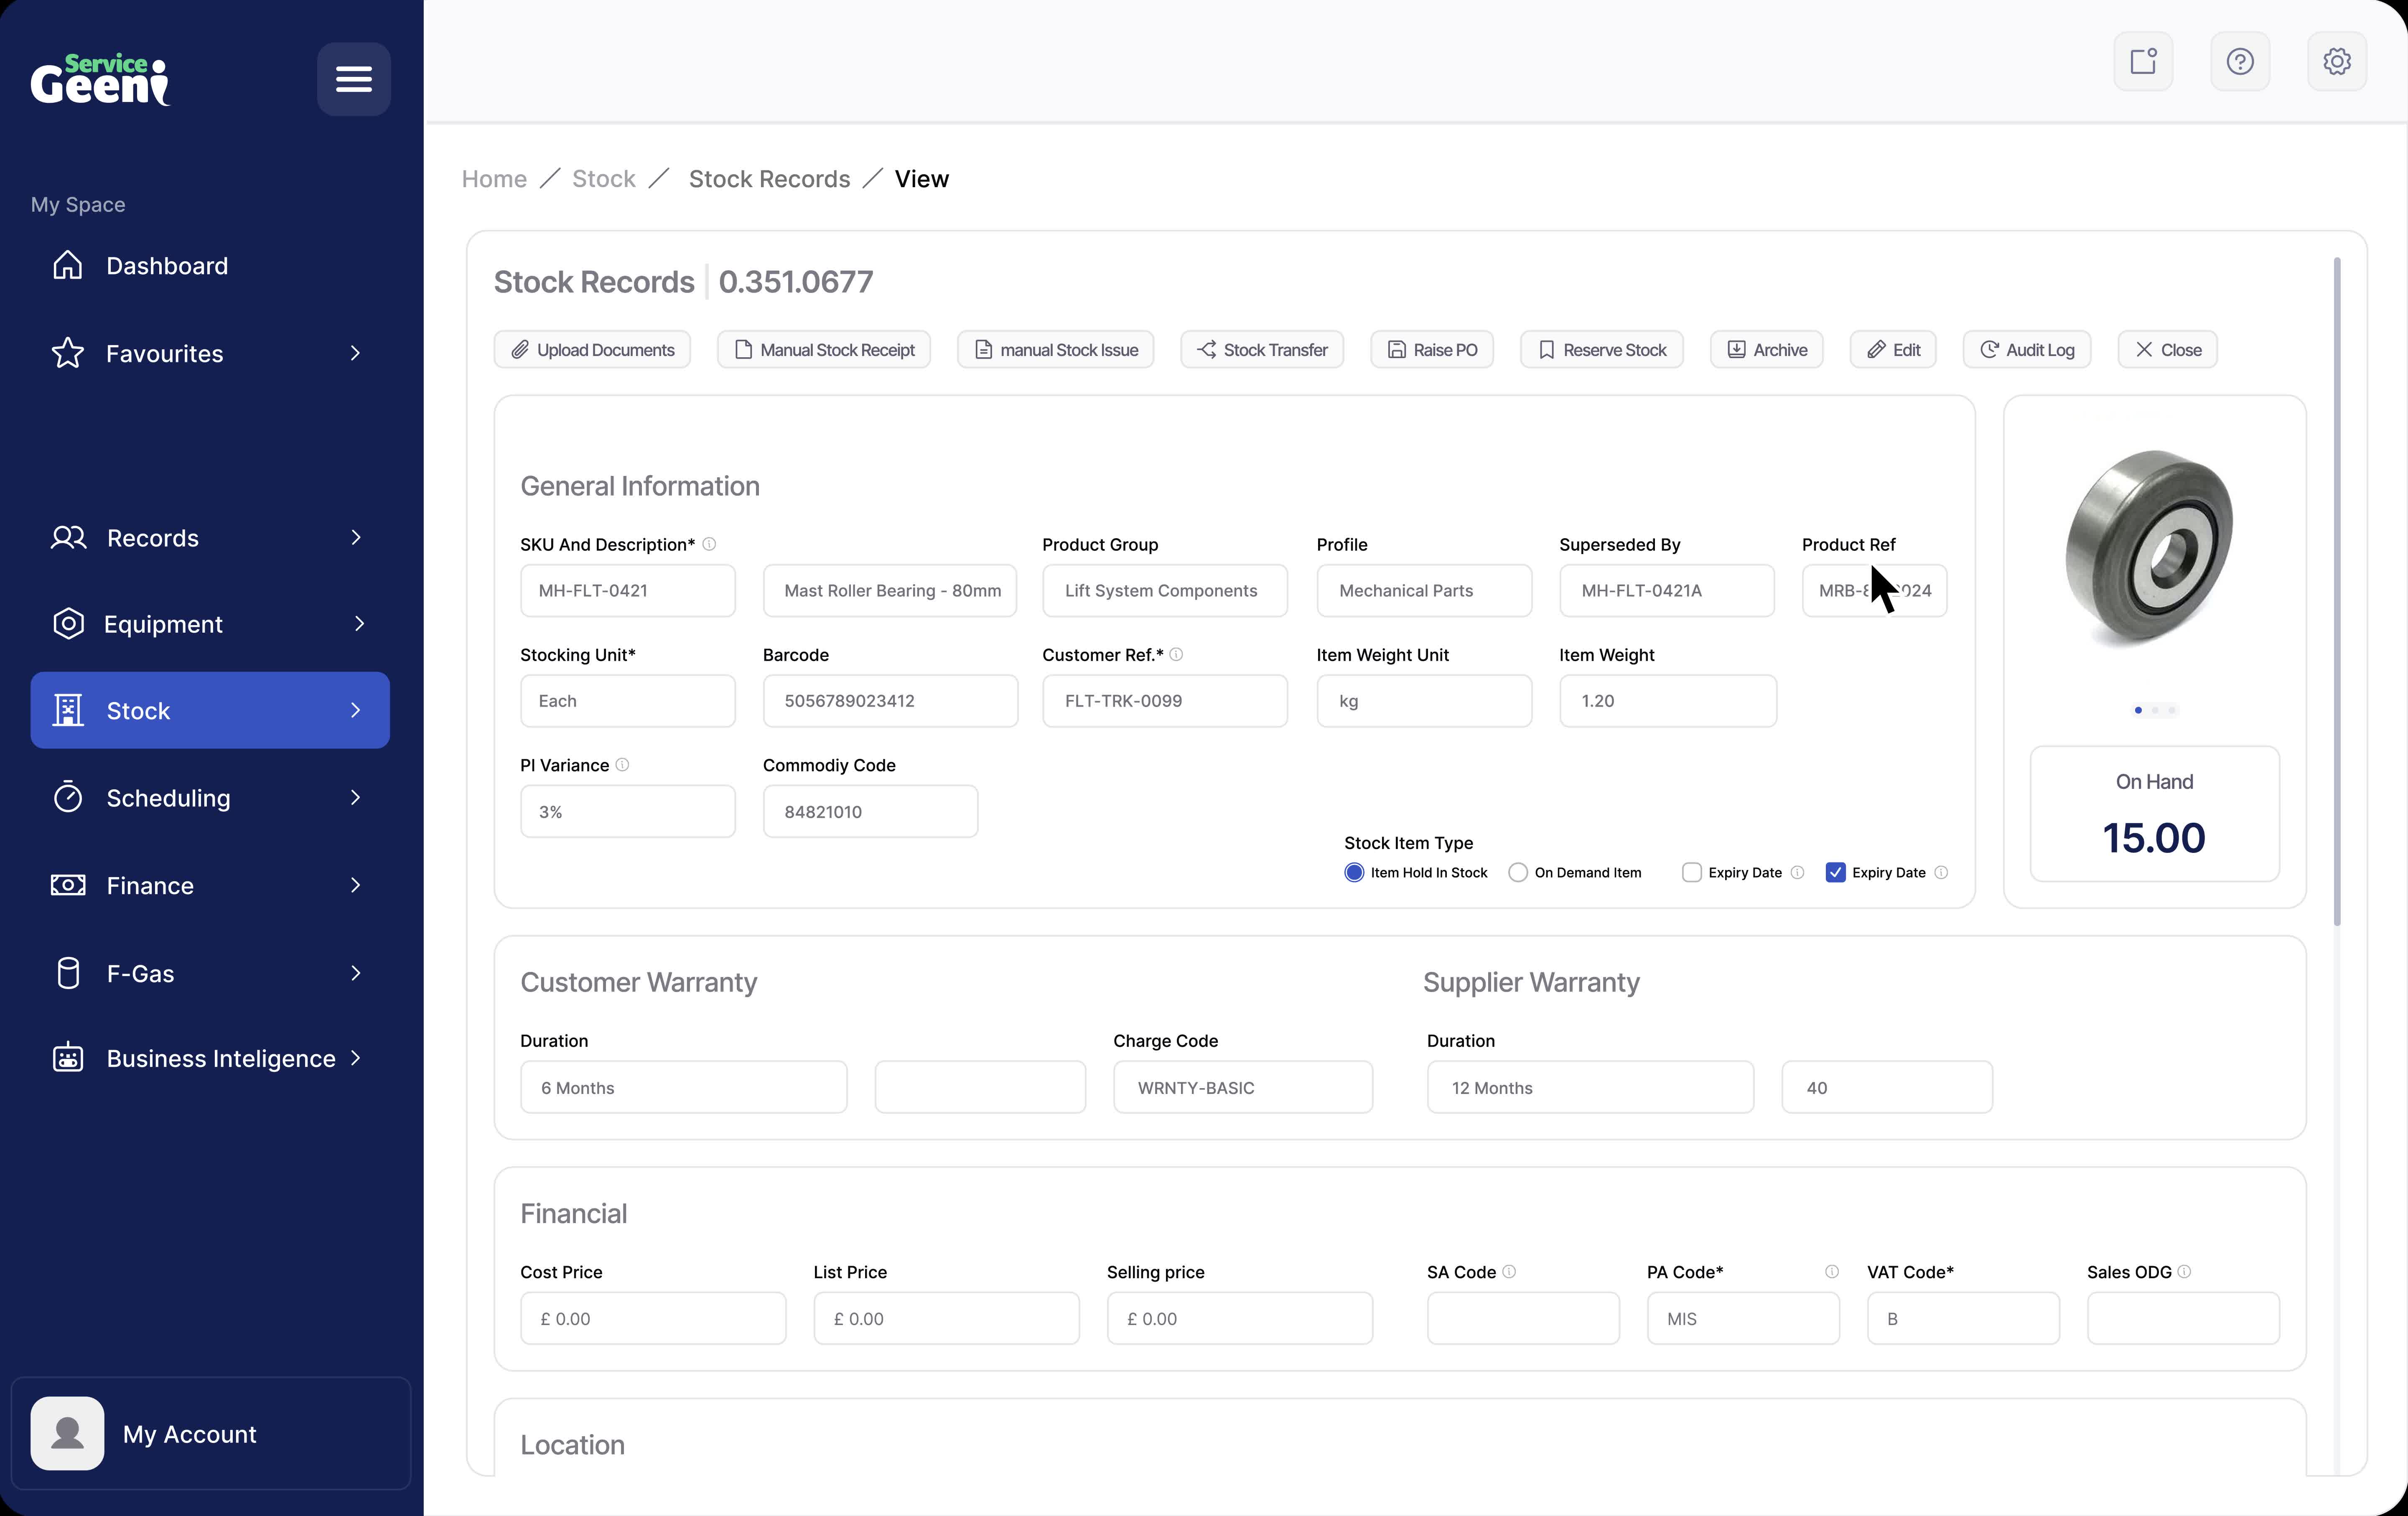Click manual Stock Issue button
Screen dimensions: 2408x1516
click(x=1056, y=350)
